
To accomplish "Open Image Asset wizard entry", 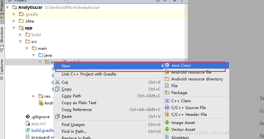I will (x=196, y=123).
